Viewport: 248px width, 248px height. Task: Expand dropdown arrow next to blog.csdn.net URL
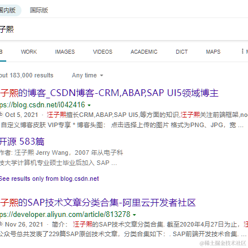[89, 105]
